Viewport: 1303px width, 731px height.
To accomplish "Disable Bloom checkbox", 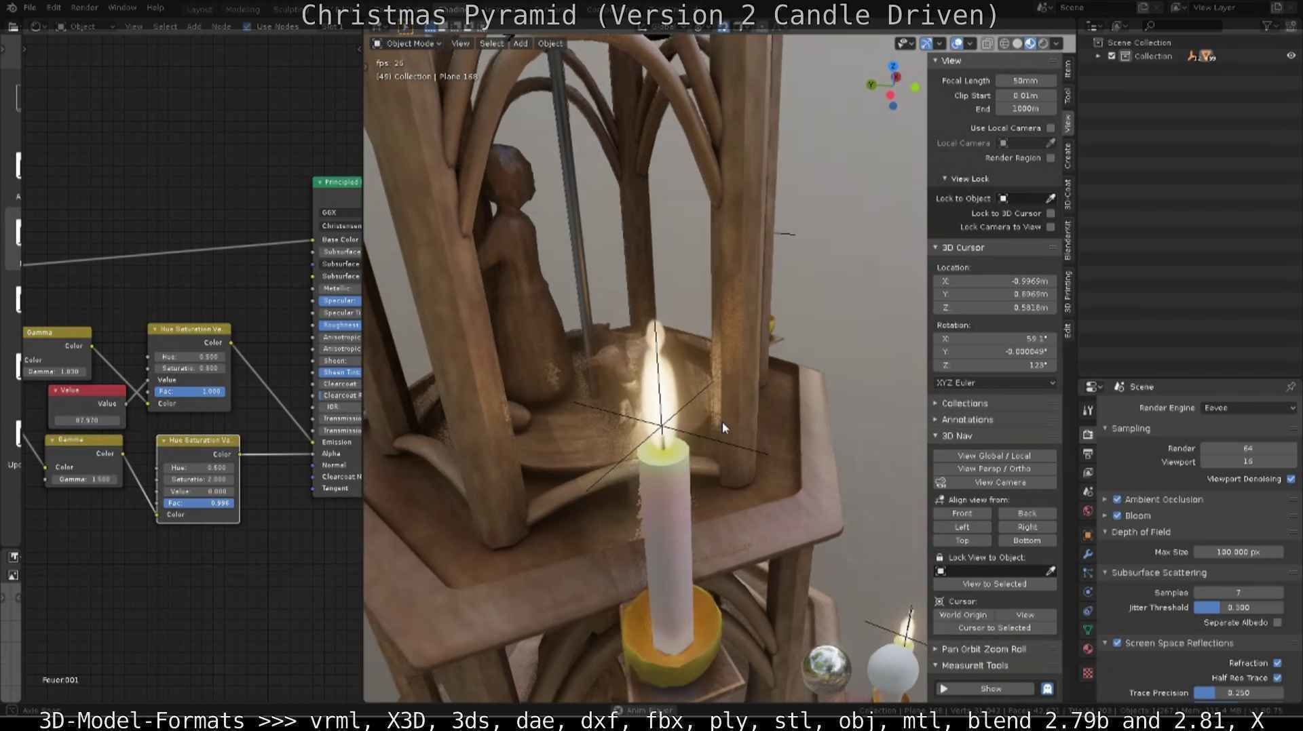I will [1117, 516].
